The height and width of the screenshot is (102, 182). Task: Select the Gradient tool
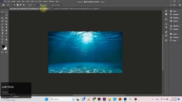[x=2, y=30]
